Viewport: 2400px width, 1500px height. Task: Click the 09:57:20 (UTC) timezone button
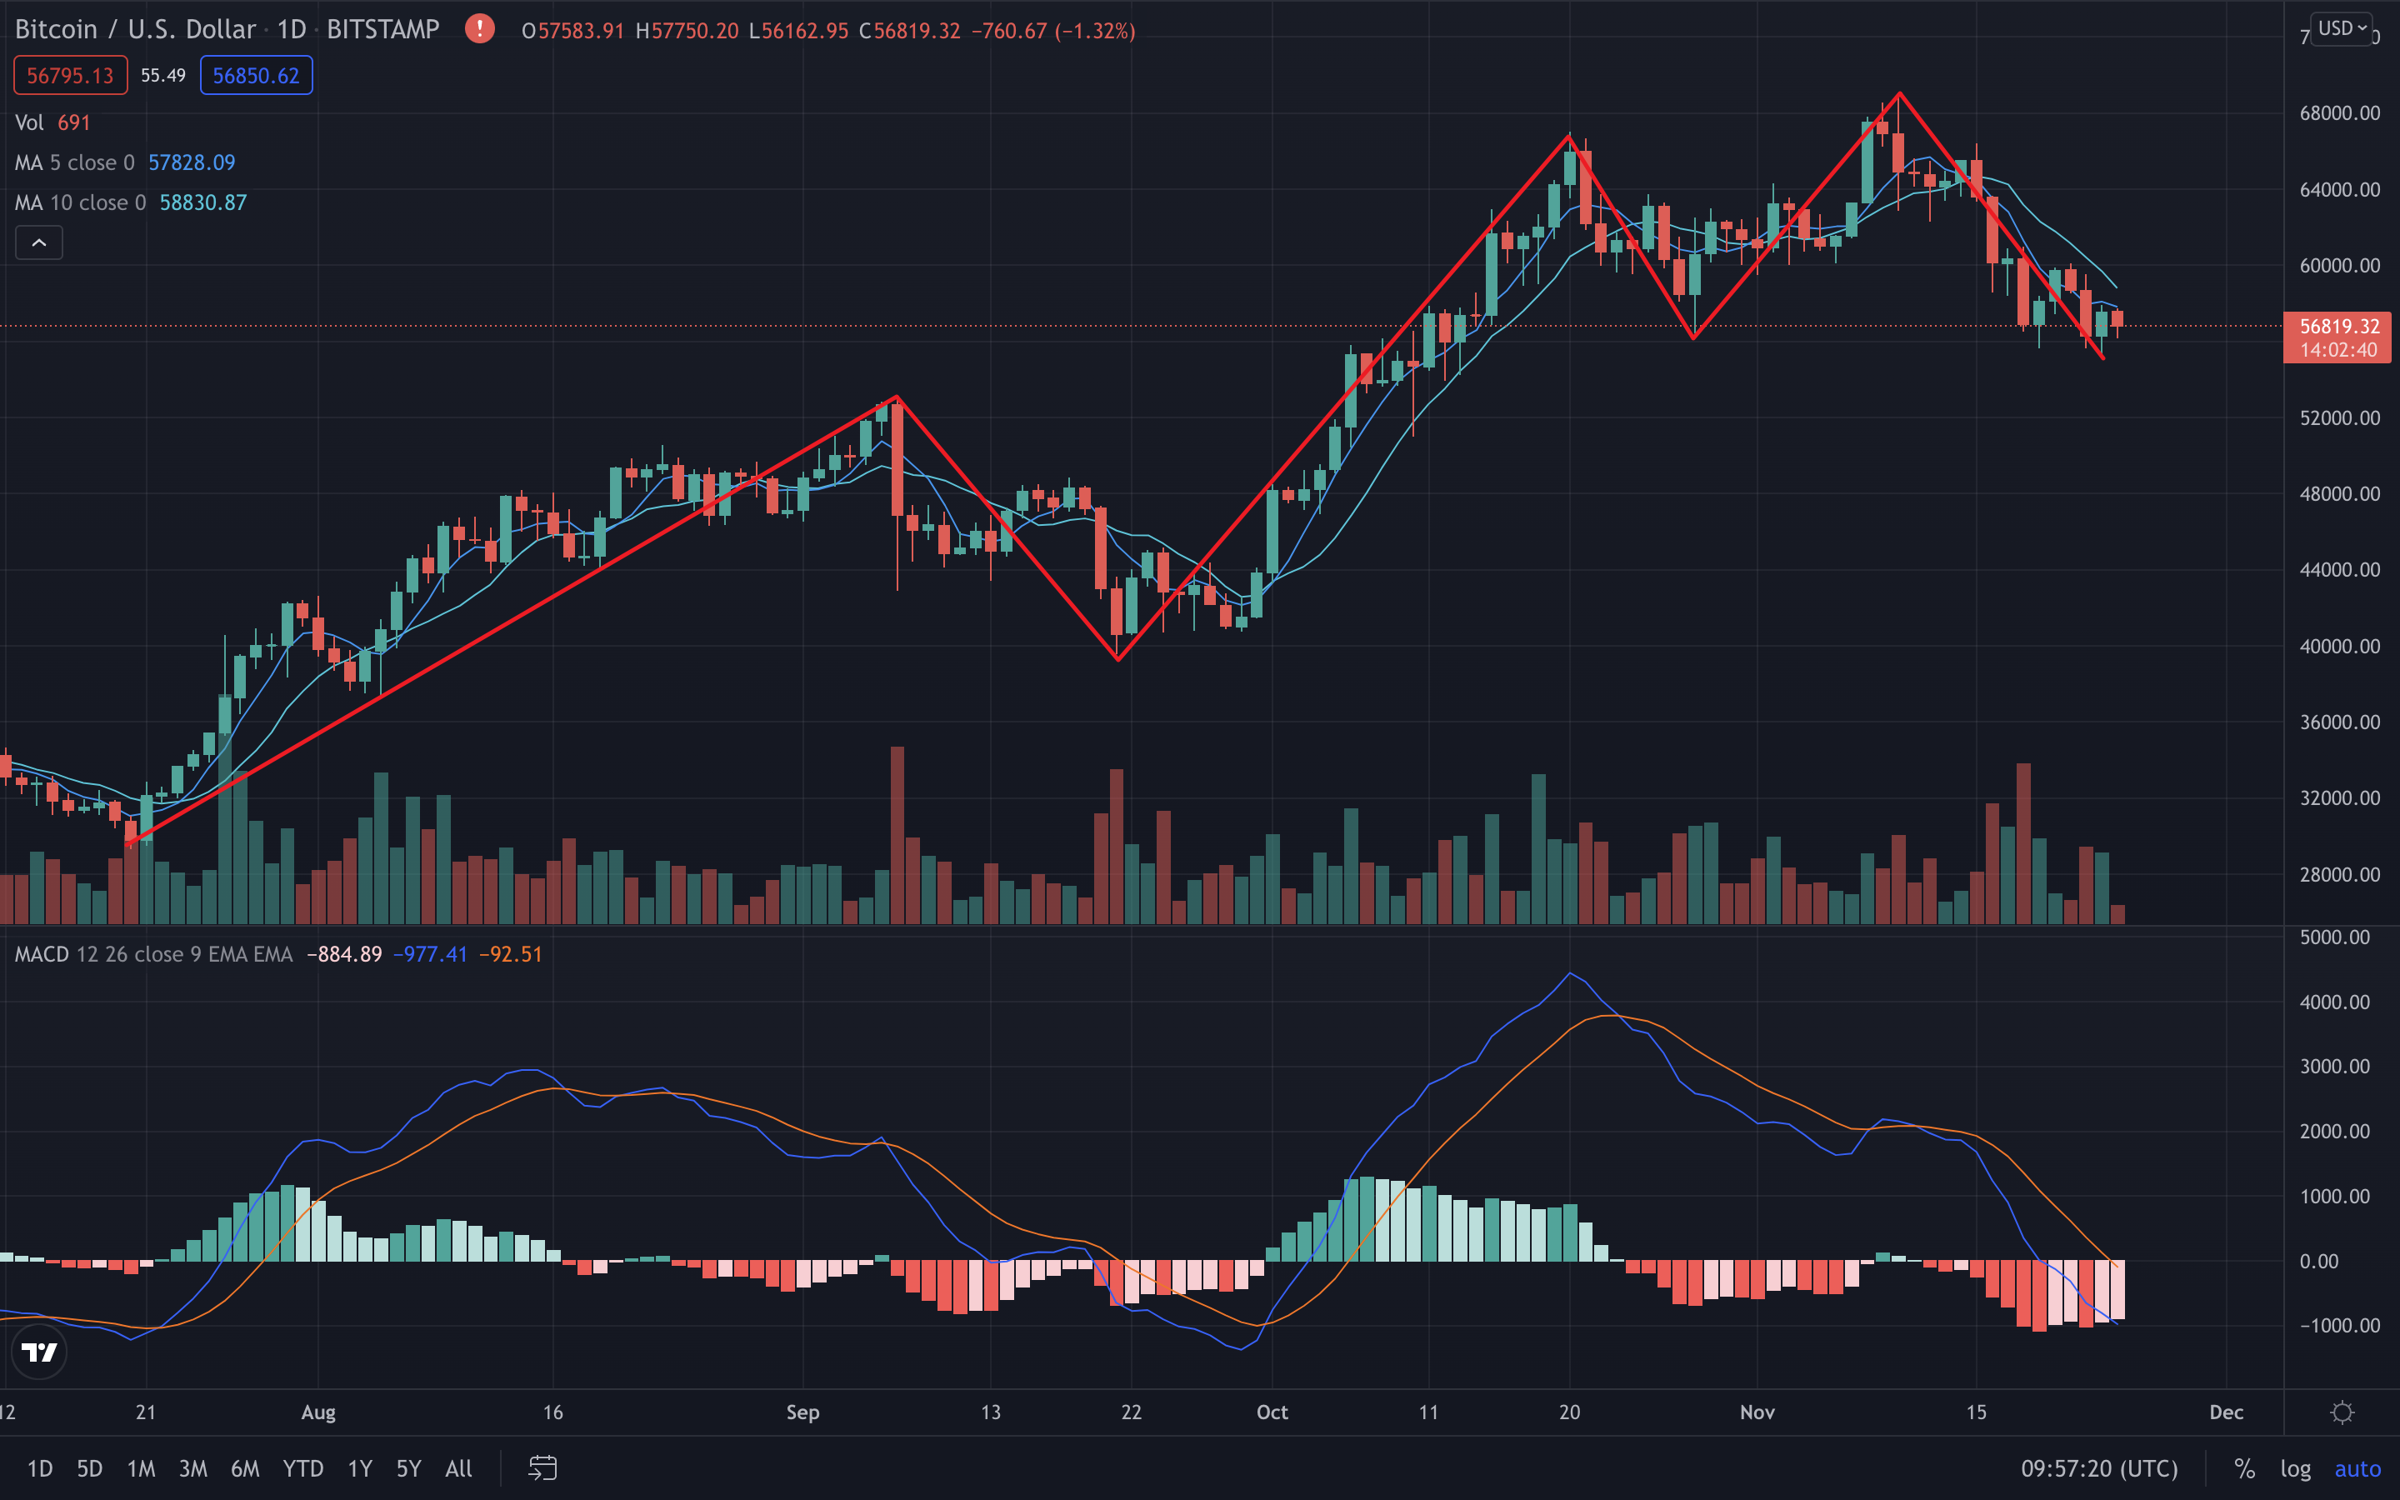point(2099,1468)
